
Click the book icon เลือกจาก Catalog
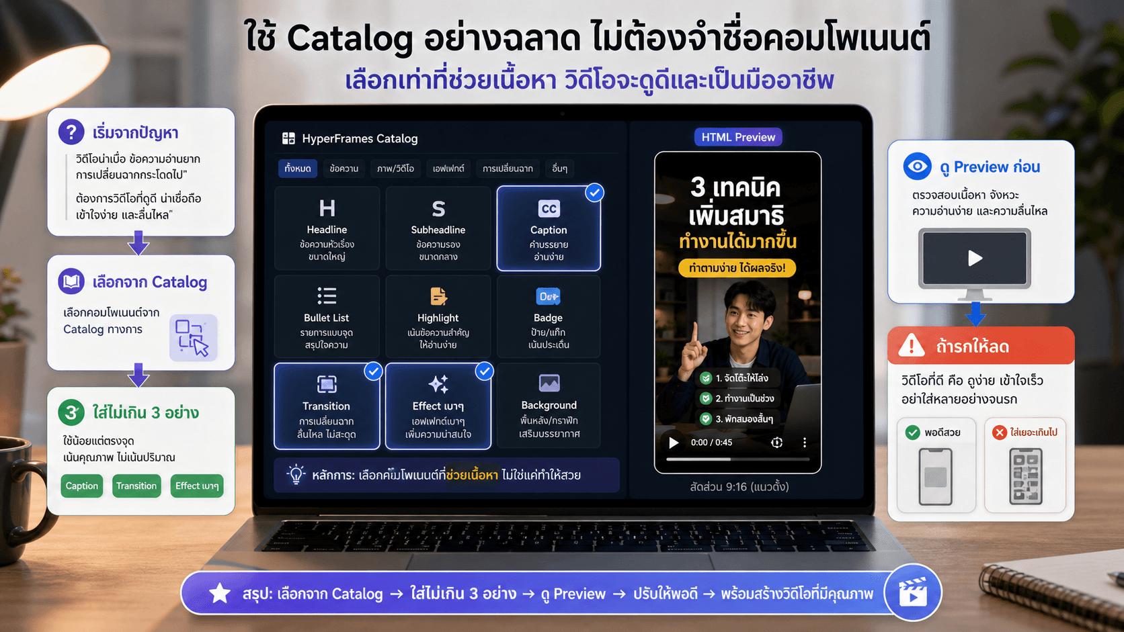(x=71, y=281)
